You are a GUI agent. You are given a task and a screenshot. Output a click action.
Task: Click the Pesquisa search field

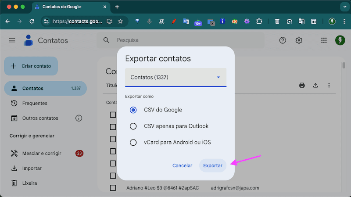(x=180, y=40)
